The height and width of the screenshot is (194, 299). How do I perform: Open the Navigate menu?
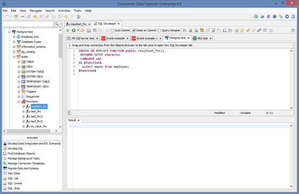[36, 11]
